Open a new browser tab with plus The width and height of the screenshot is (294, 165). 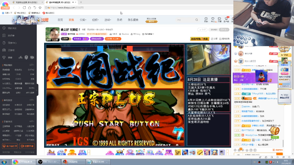(x=81, y=2)
